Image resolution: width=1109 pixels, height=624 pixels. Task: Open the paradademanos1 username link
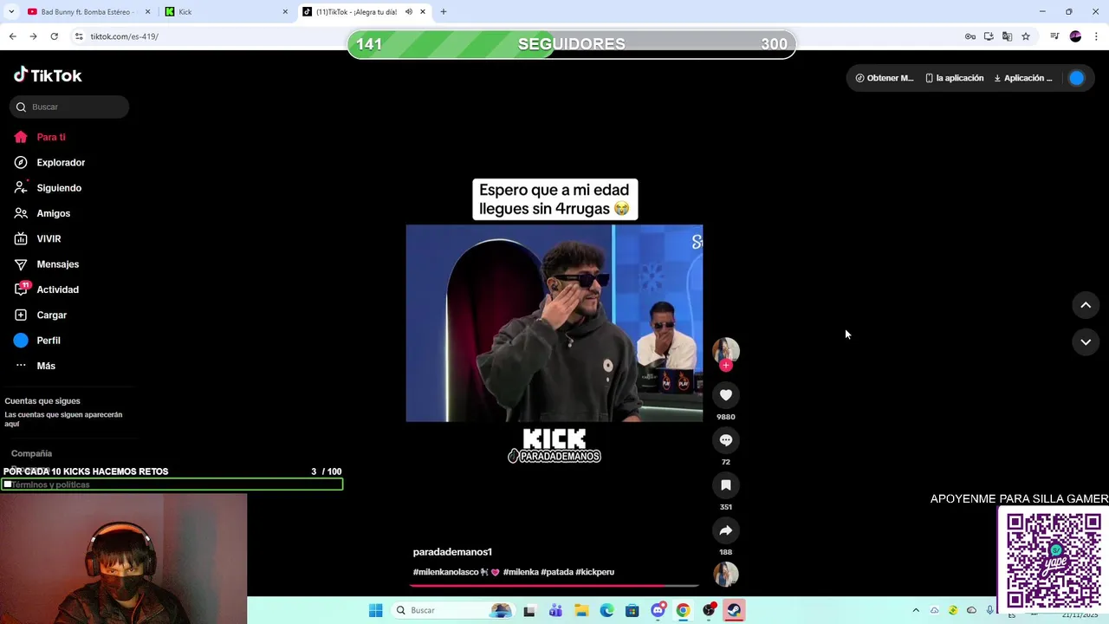452,552
